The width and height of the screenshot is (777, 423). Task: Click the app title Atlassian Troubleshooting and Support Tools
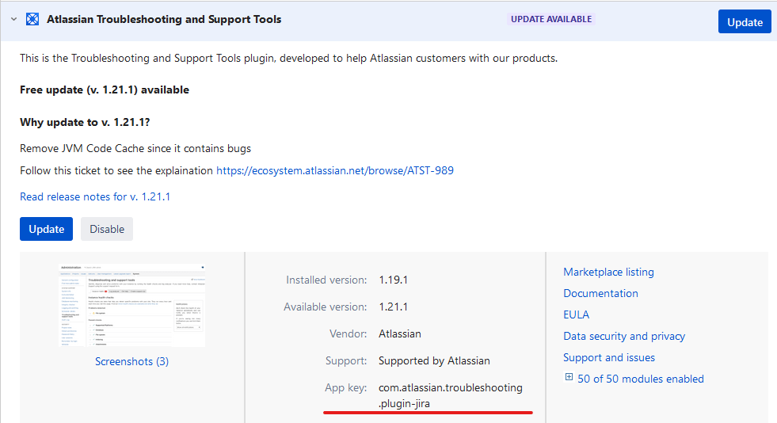[163, 19]
